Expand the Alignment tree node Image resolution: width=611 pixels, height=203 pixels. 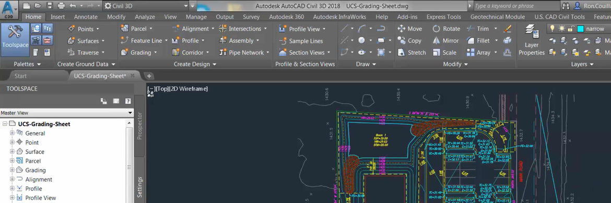tap(12, 180)
